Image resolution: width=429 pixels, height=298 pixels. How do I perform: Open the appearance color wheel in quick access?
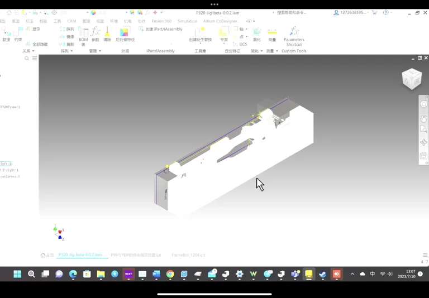click(93, 13)
